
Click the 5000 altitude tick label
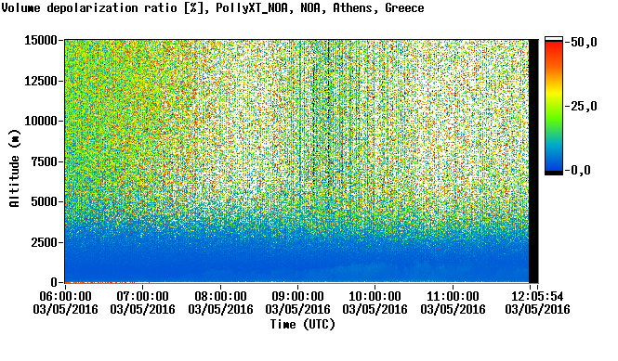(45, 202)
